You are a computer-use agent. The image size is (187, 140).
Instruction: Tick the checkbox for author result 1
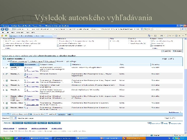pyautogui.click(x=7, y=68)
